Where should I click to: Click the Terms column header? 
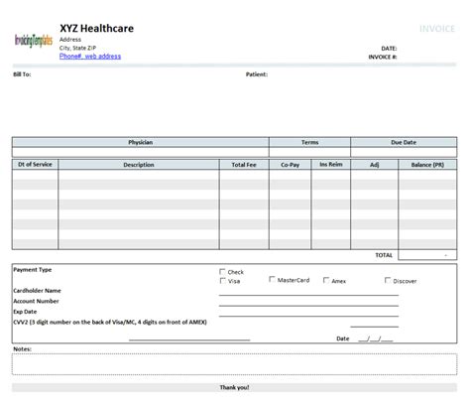pos(309,142)
